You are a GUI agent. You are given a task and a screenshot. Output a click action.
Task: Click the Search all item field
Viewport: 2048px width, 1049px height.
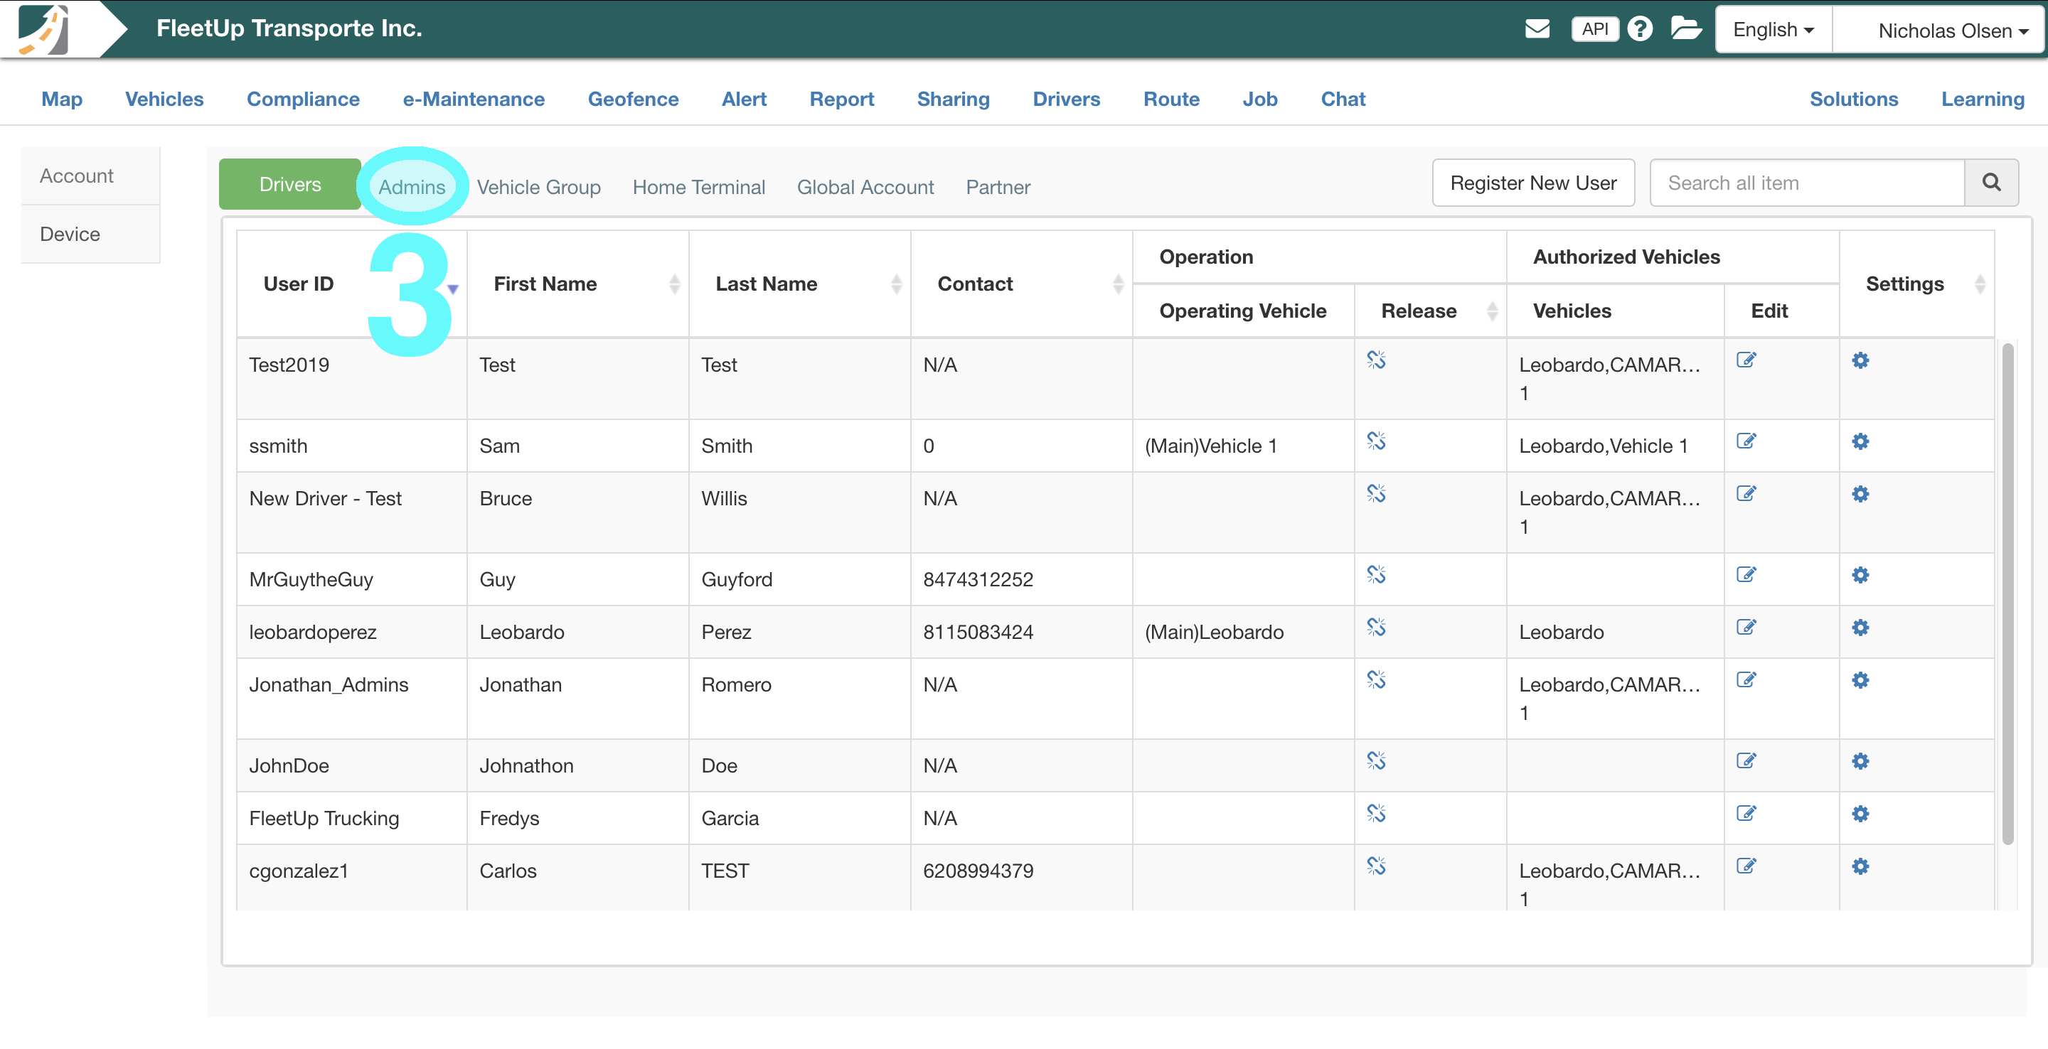pos(1807,183)
